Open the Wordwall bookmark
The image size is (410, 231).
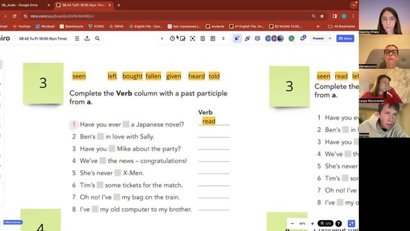(45, 26)
